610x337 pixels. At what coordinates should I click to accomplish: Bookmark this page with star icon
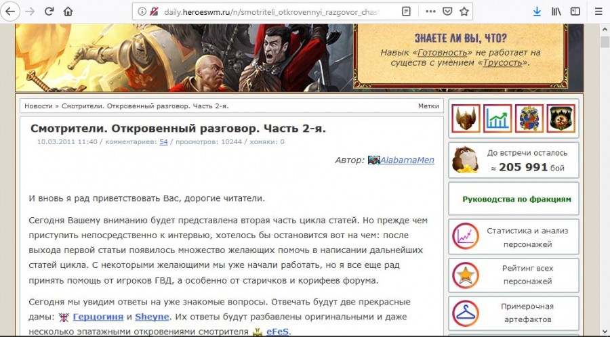[x=464, y=12]
